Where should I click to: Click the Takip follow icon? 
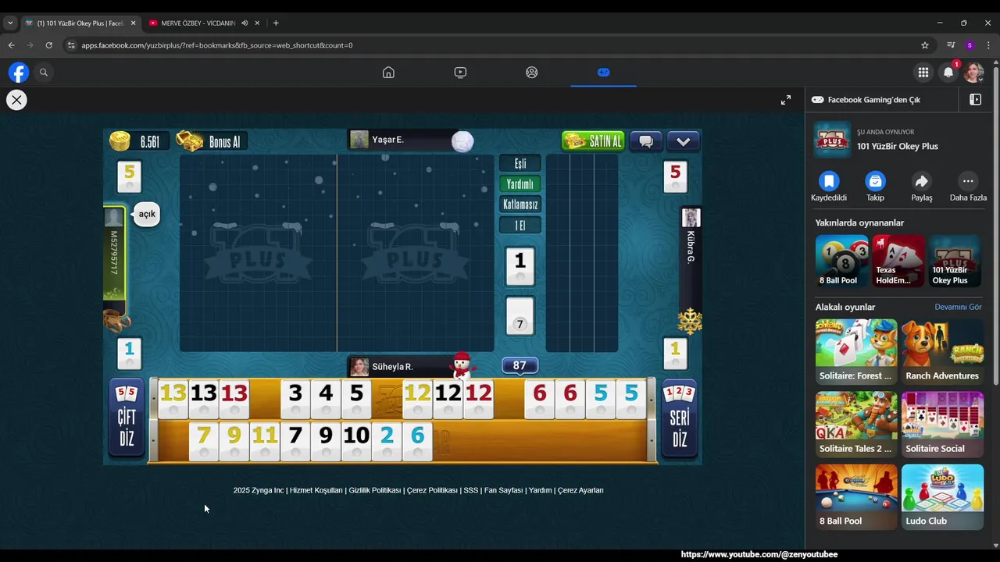[875, 181]
